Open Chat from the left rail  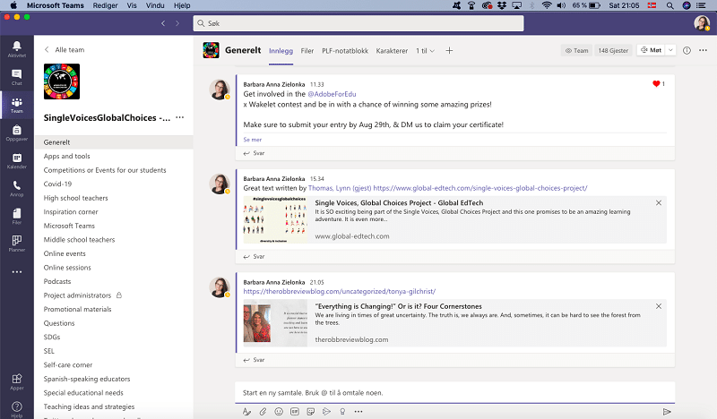tap(16, 76)
